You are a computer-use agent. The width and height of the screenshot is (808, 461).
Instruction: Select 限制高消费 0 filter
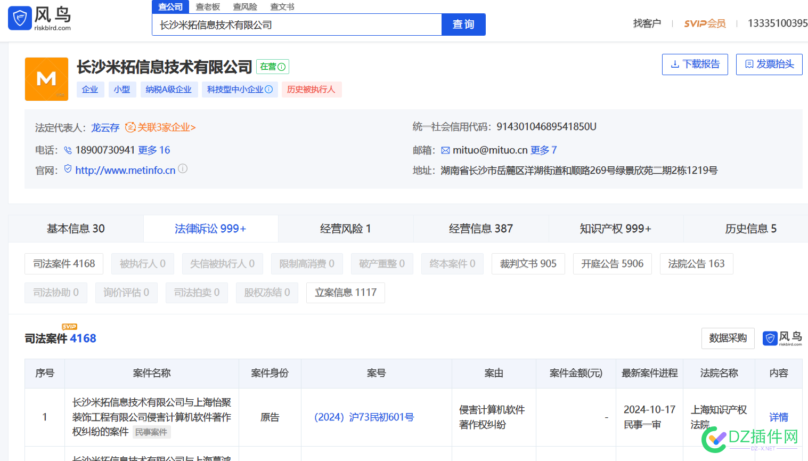pyautogui.click(x=307, y=264)
